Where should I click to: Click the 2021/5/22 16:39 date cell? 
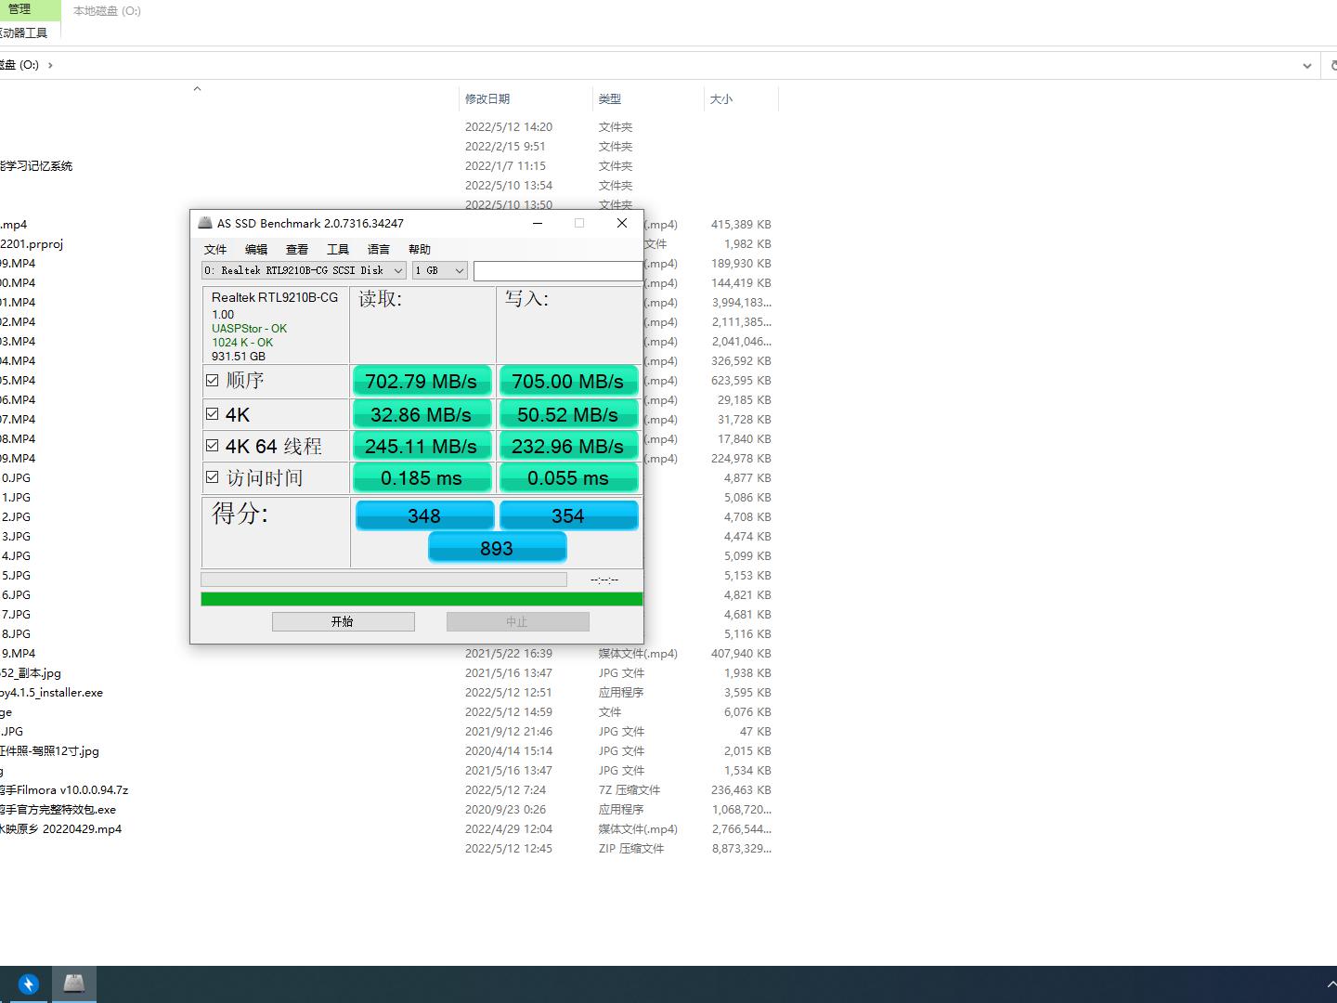[x=509, y=654]
